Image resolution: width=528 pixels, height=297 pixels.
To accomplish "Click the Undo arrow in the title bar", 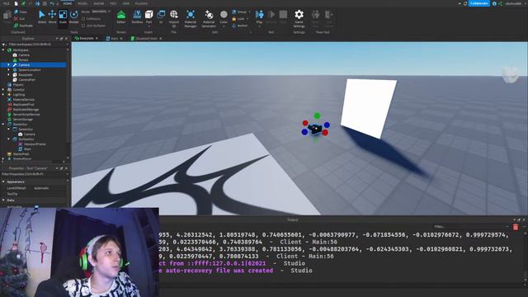I will point(52,3).
